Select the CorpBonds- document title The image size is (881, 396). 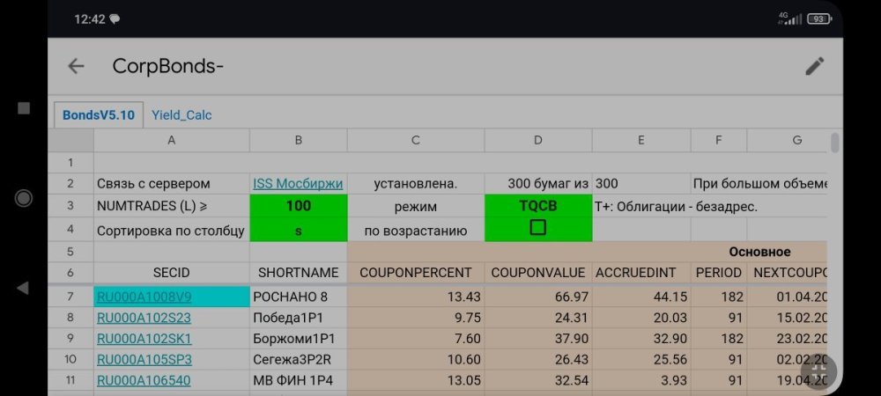(x=168, y=66)
